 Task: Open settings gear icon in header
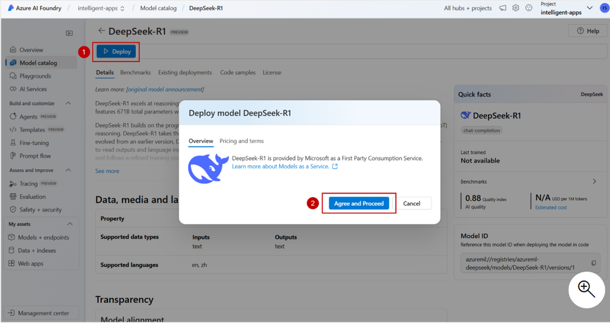515,8
